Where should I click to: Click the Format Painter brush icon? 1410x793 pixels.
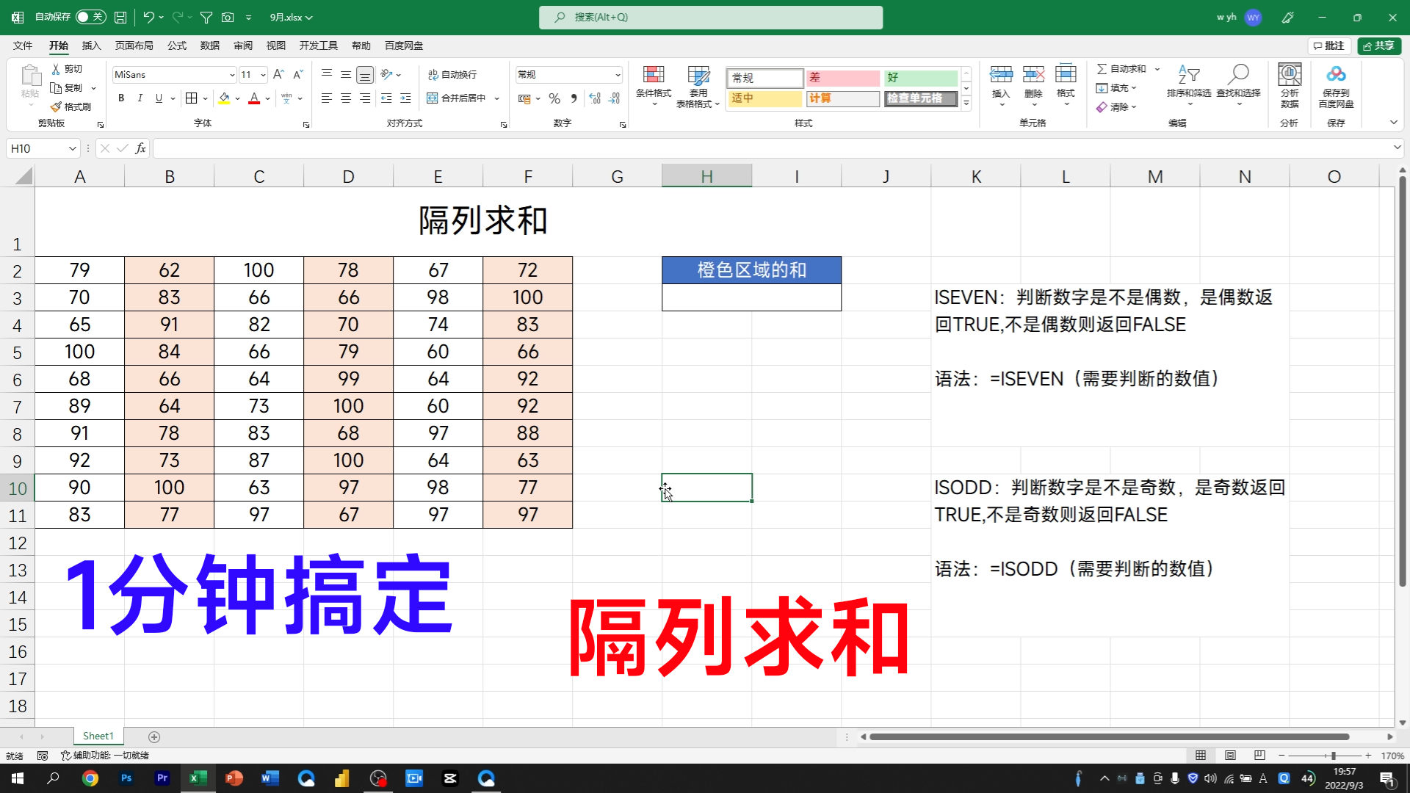click(x=57, y=106)
